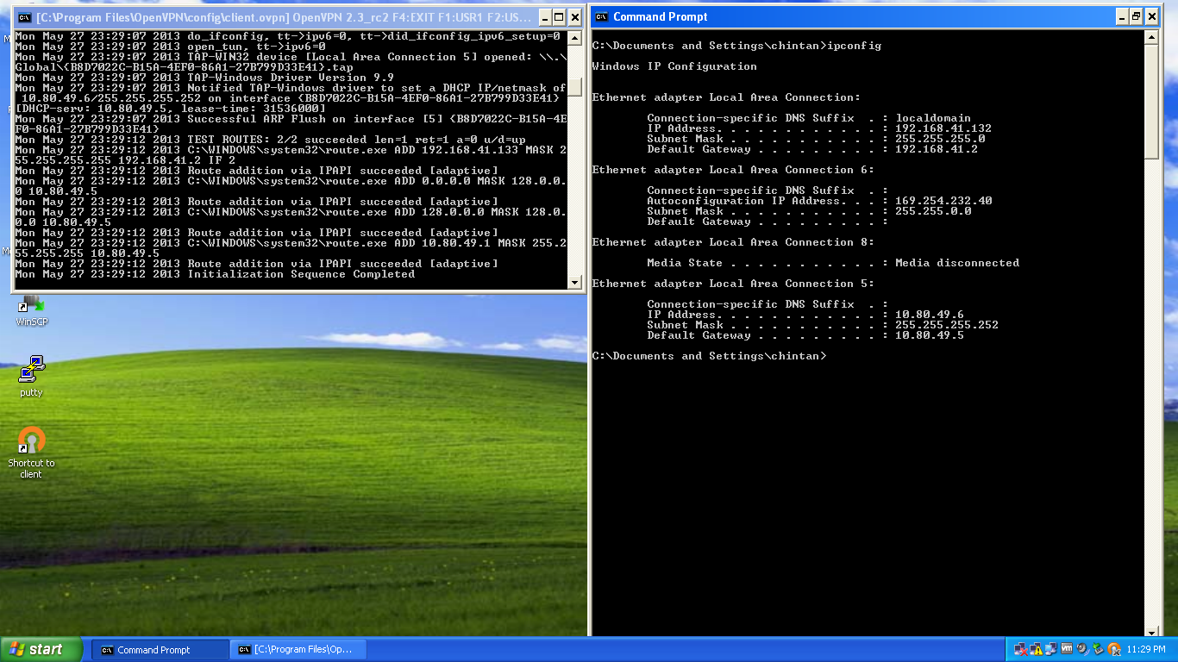Viewport: 1178px width, 662px height.
Task: Click 'Ethernet adapter Local Area Connection 5:' heading
Action: point(733,284)
